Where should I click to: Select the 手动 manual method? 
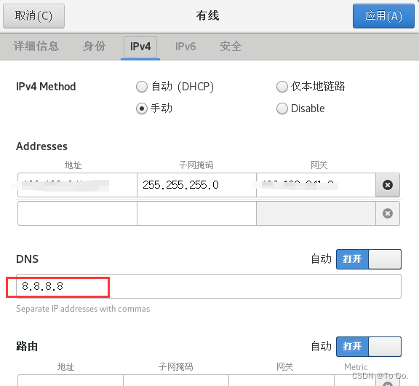click(x=154, y=109)
